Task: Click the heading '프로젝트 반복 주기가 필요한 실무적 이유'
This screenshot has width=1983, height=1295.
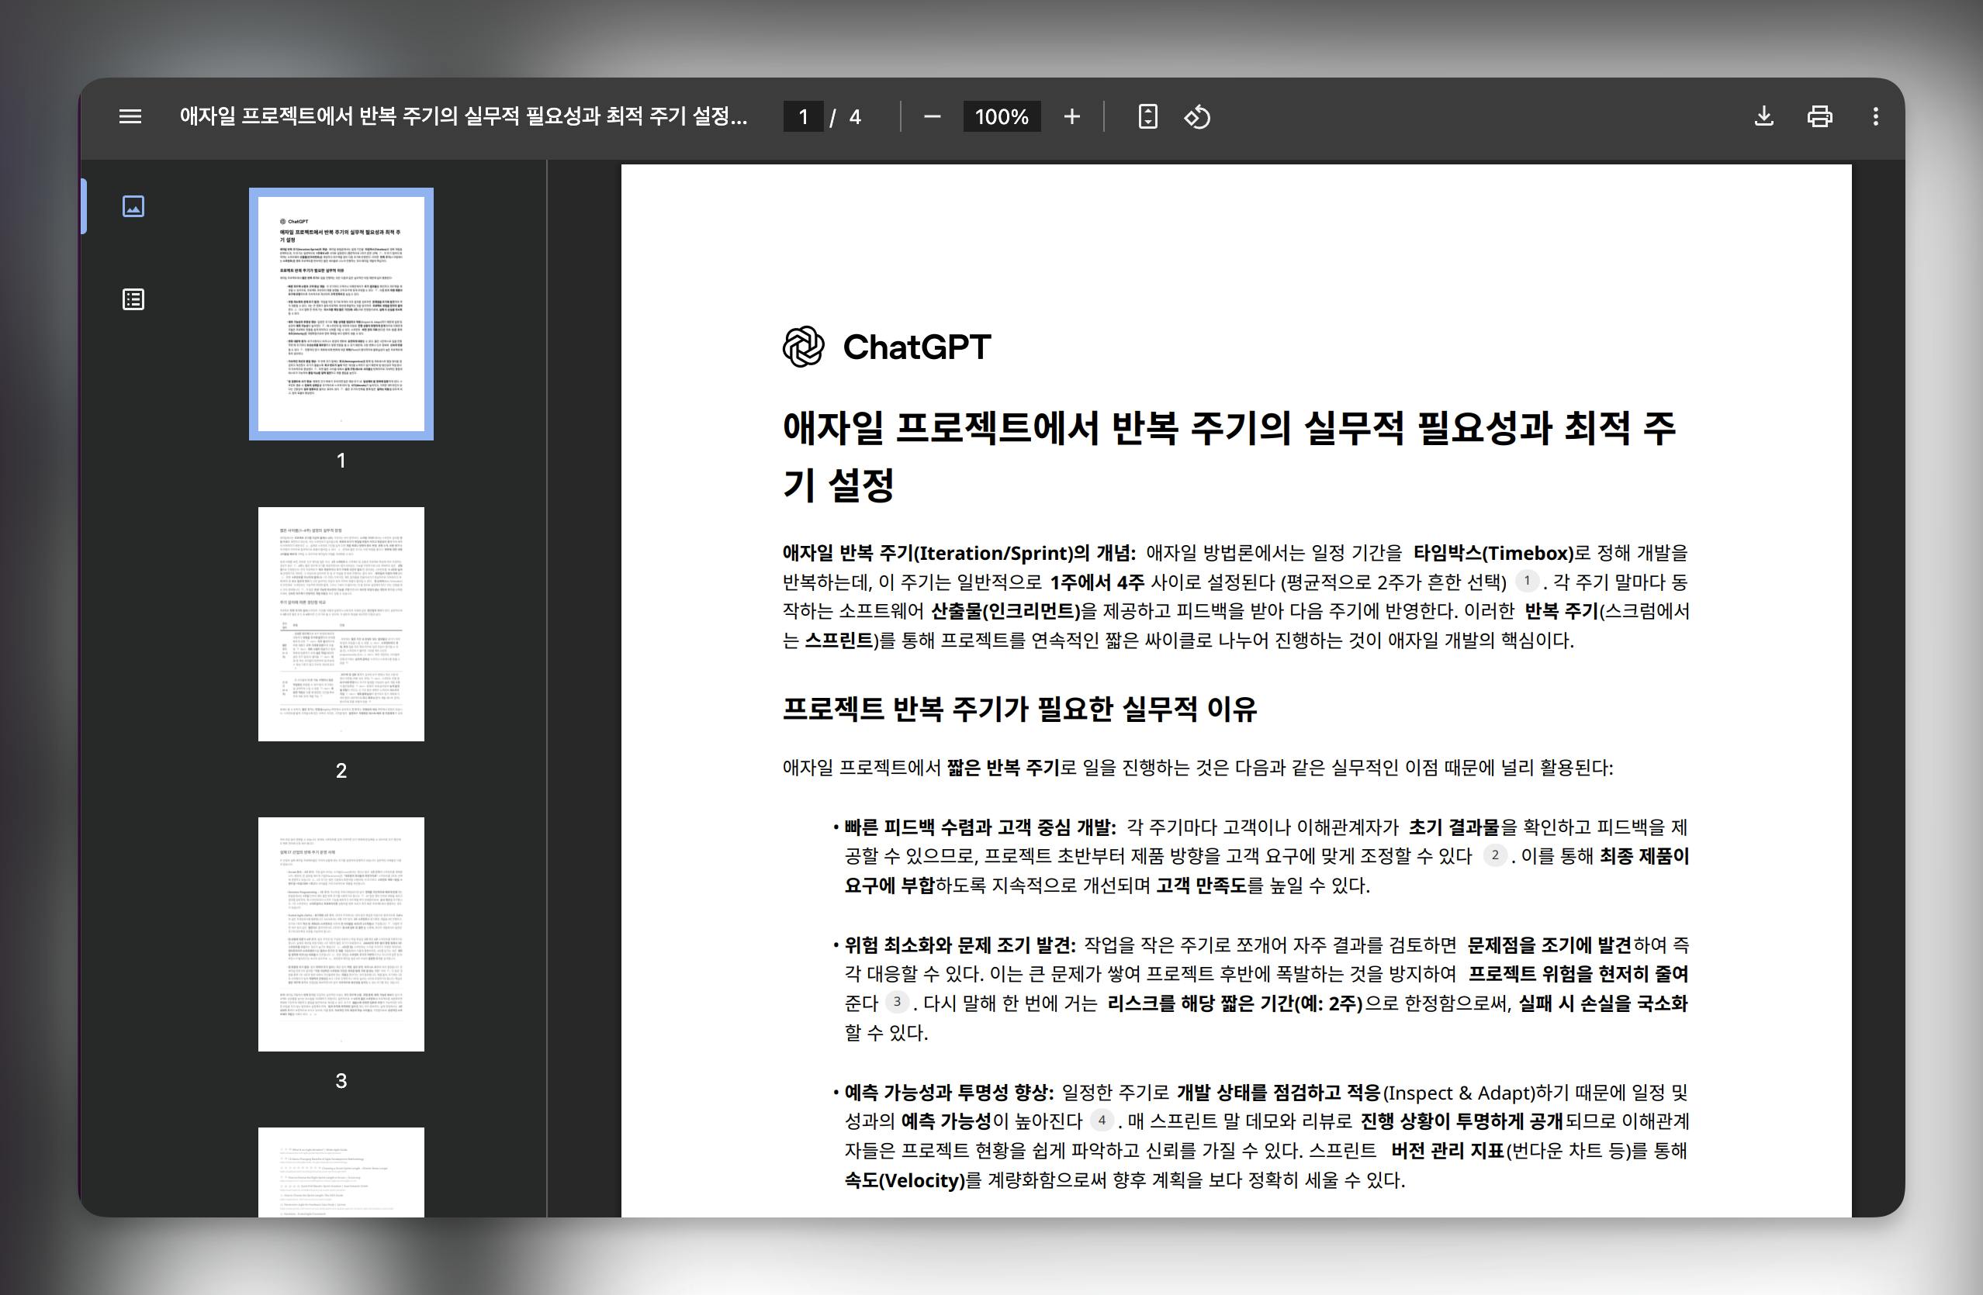Action: pos(1020,709)
